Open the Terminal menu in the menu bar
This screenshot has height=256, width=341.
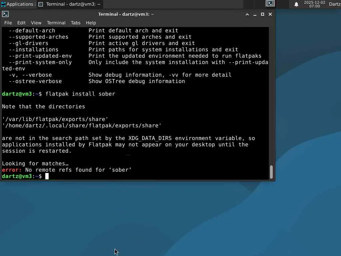56,23
